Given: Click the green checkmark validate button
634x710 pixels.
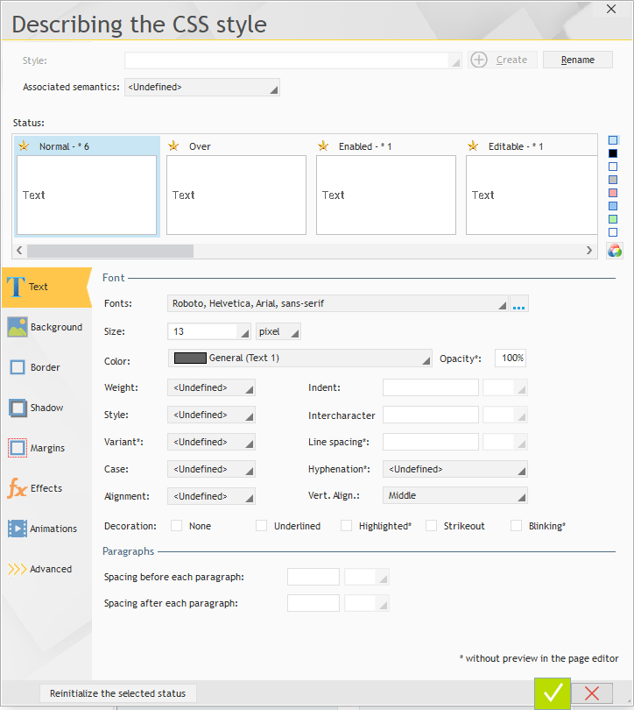Looking at the screenshot, I should point(553,693).
